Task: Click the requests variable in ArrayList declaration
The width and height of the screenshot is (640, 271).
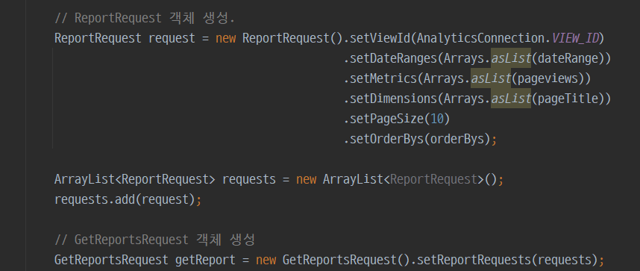Action: (x=249, y=179)
